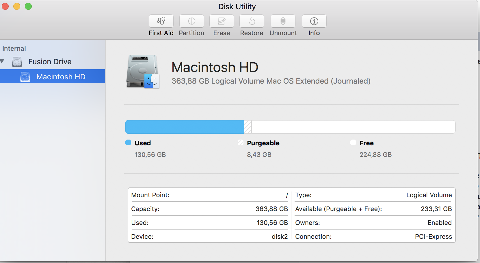This screenshot has width=480, height=263.
Task: Click the 224,88 GB free value
Action: (x=375, y=155)
